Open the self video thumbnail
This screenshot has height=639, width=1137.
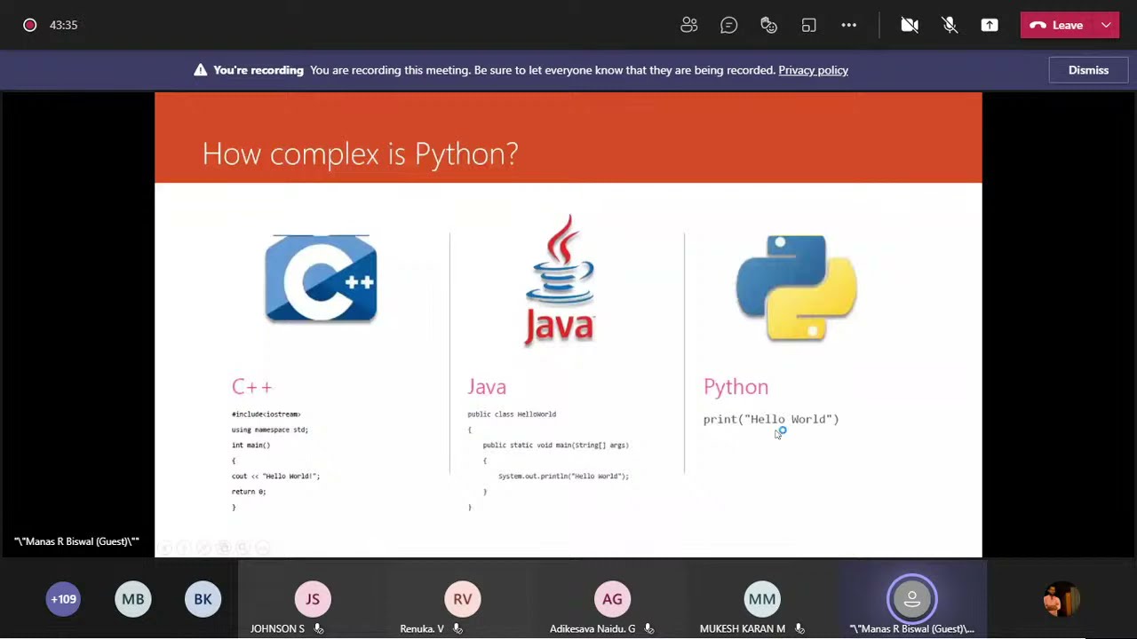pos(1061,599)
